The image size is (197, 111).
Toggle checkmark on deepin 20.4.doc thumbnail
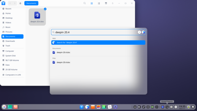[45, 9]
